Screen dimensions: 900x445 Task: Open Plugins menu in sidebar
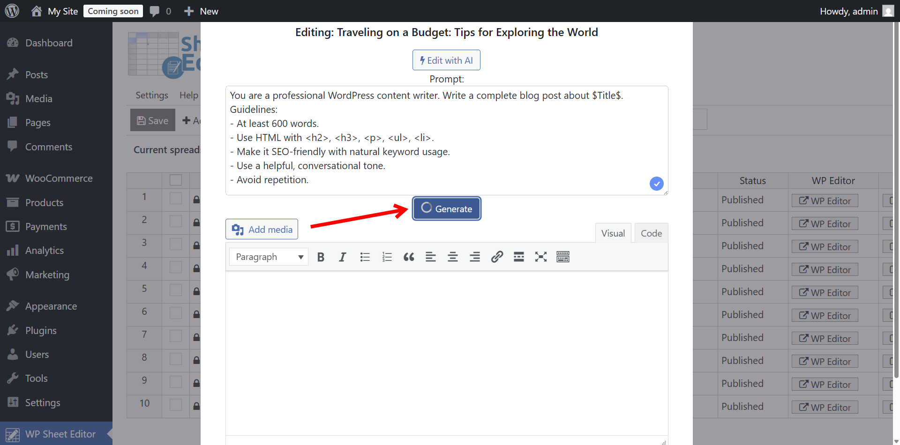[56, 330]
